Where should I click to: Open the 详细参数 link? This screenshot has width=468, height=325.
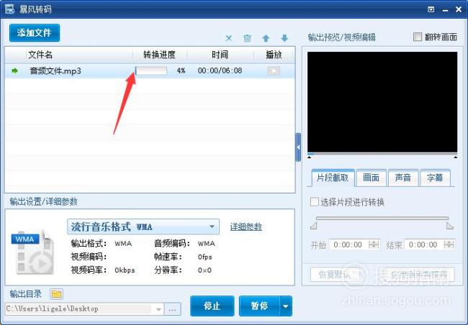coord(246,226)
